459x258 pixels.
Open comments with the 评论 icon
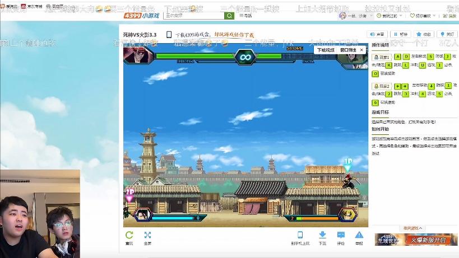(341, 236)
